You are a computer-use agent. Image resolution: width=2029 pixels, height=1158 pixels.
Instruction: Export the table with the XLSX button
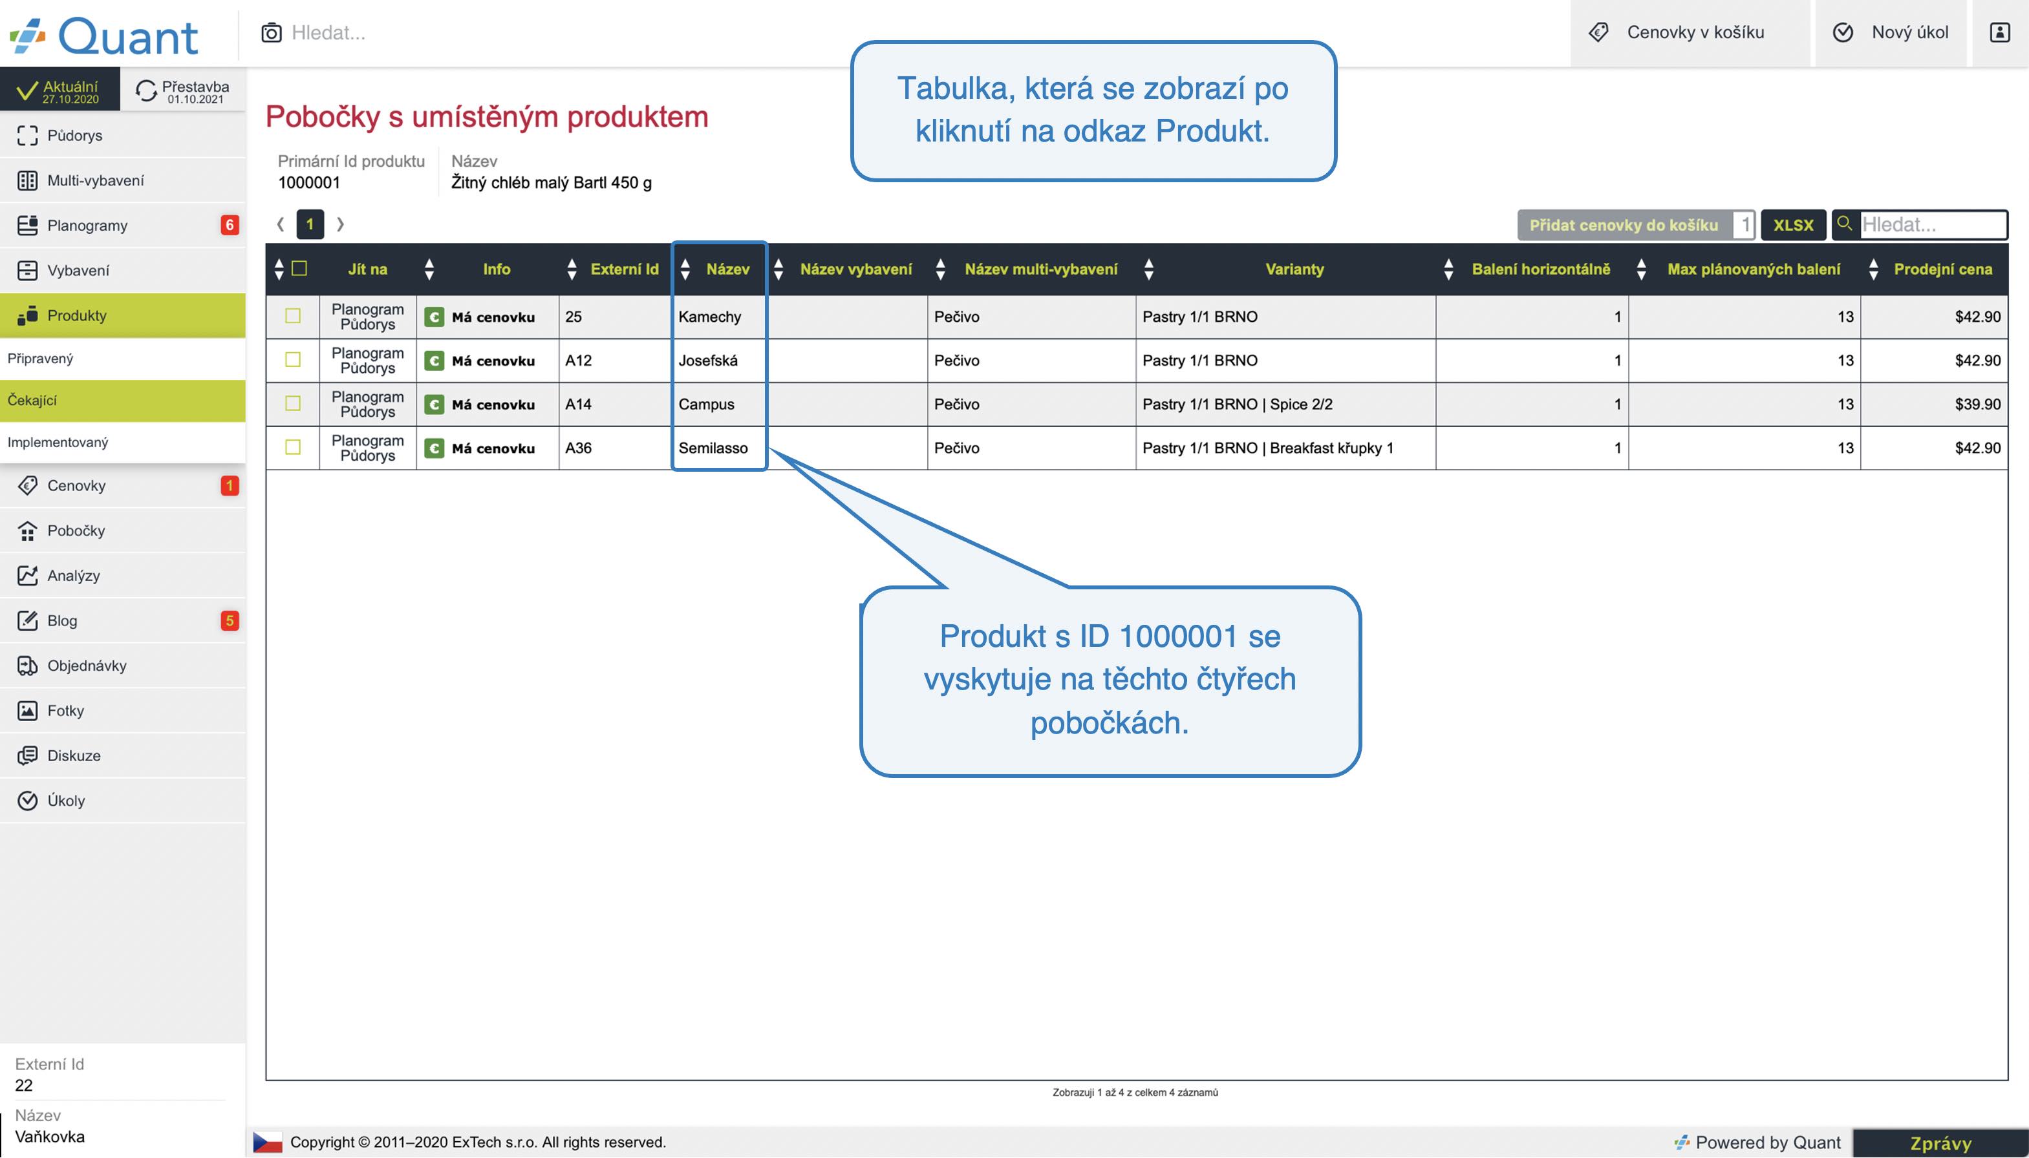pos(1794,225)
